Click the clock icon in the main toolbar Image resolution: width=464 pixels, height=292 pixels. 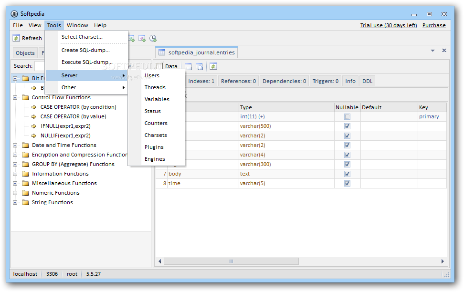point(153,38)
